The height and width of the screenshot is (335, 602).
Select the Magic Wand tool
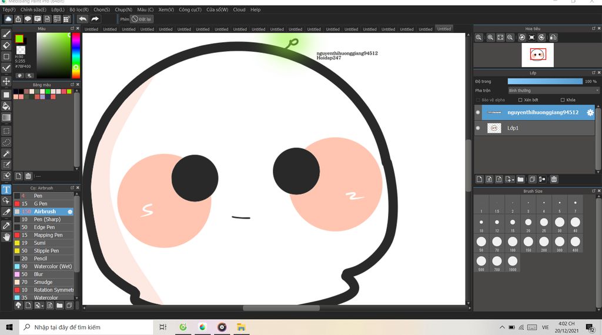click(6, 153)
